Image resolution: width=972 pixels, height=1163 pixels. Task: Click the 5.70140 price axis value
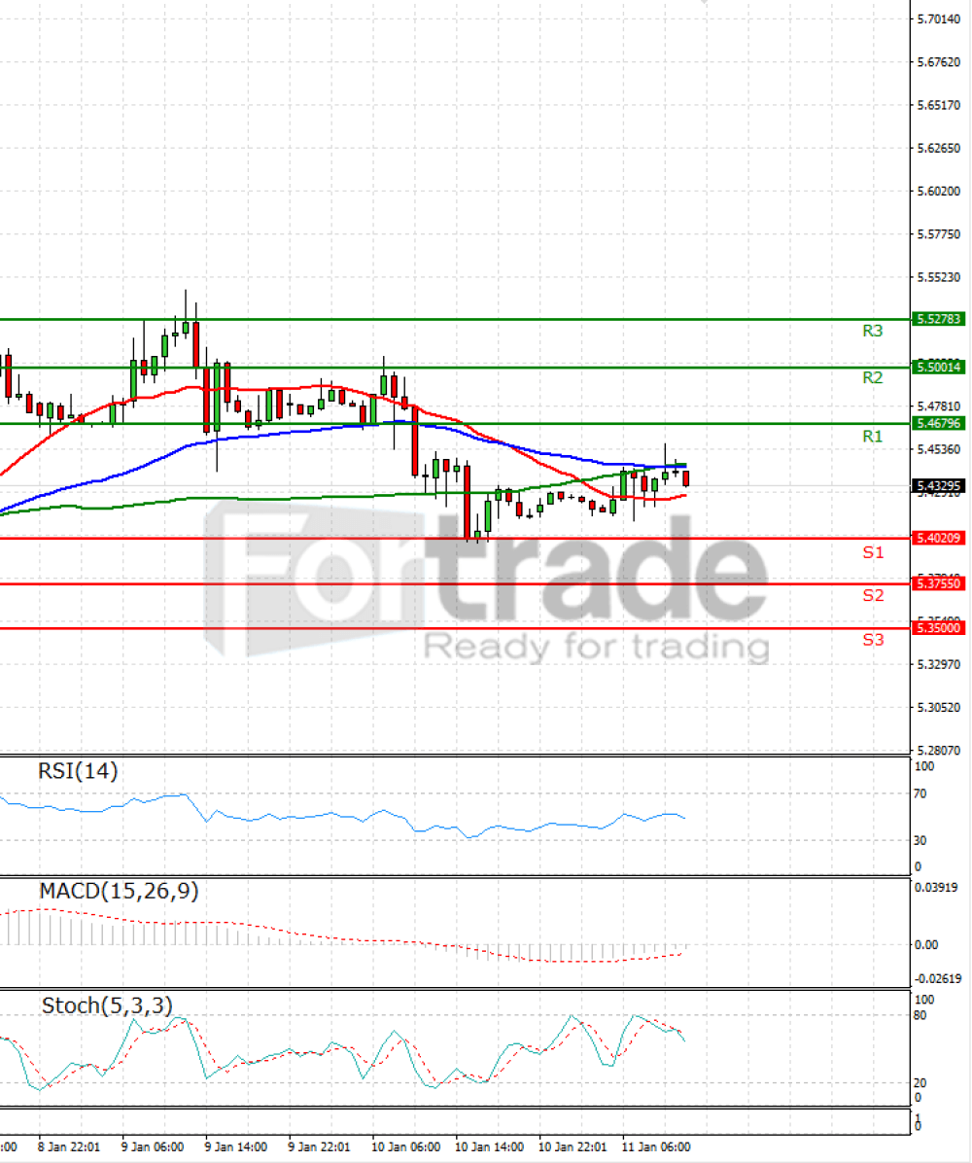939,19
